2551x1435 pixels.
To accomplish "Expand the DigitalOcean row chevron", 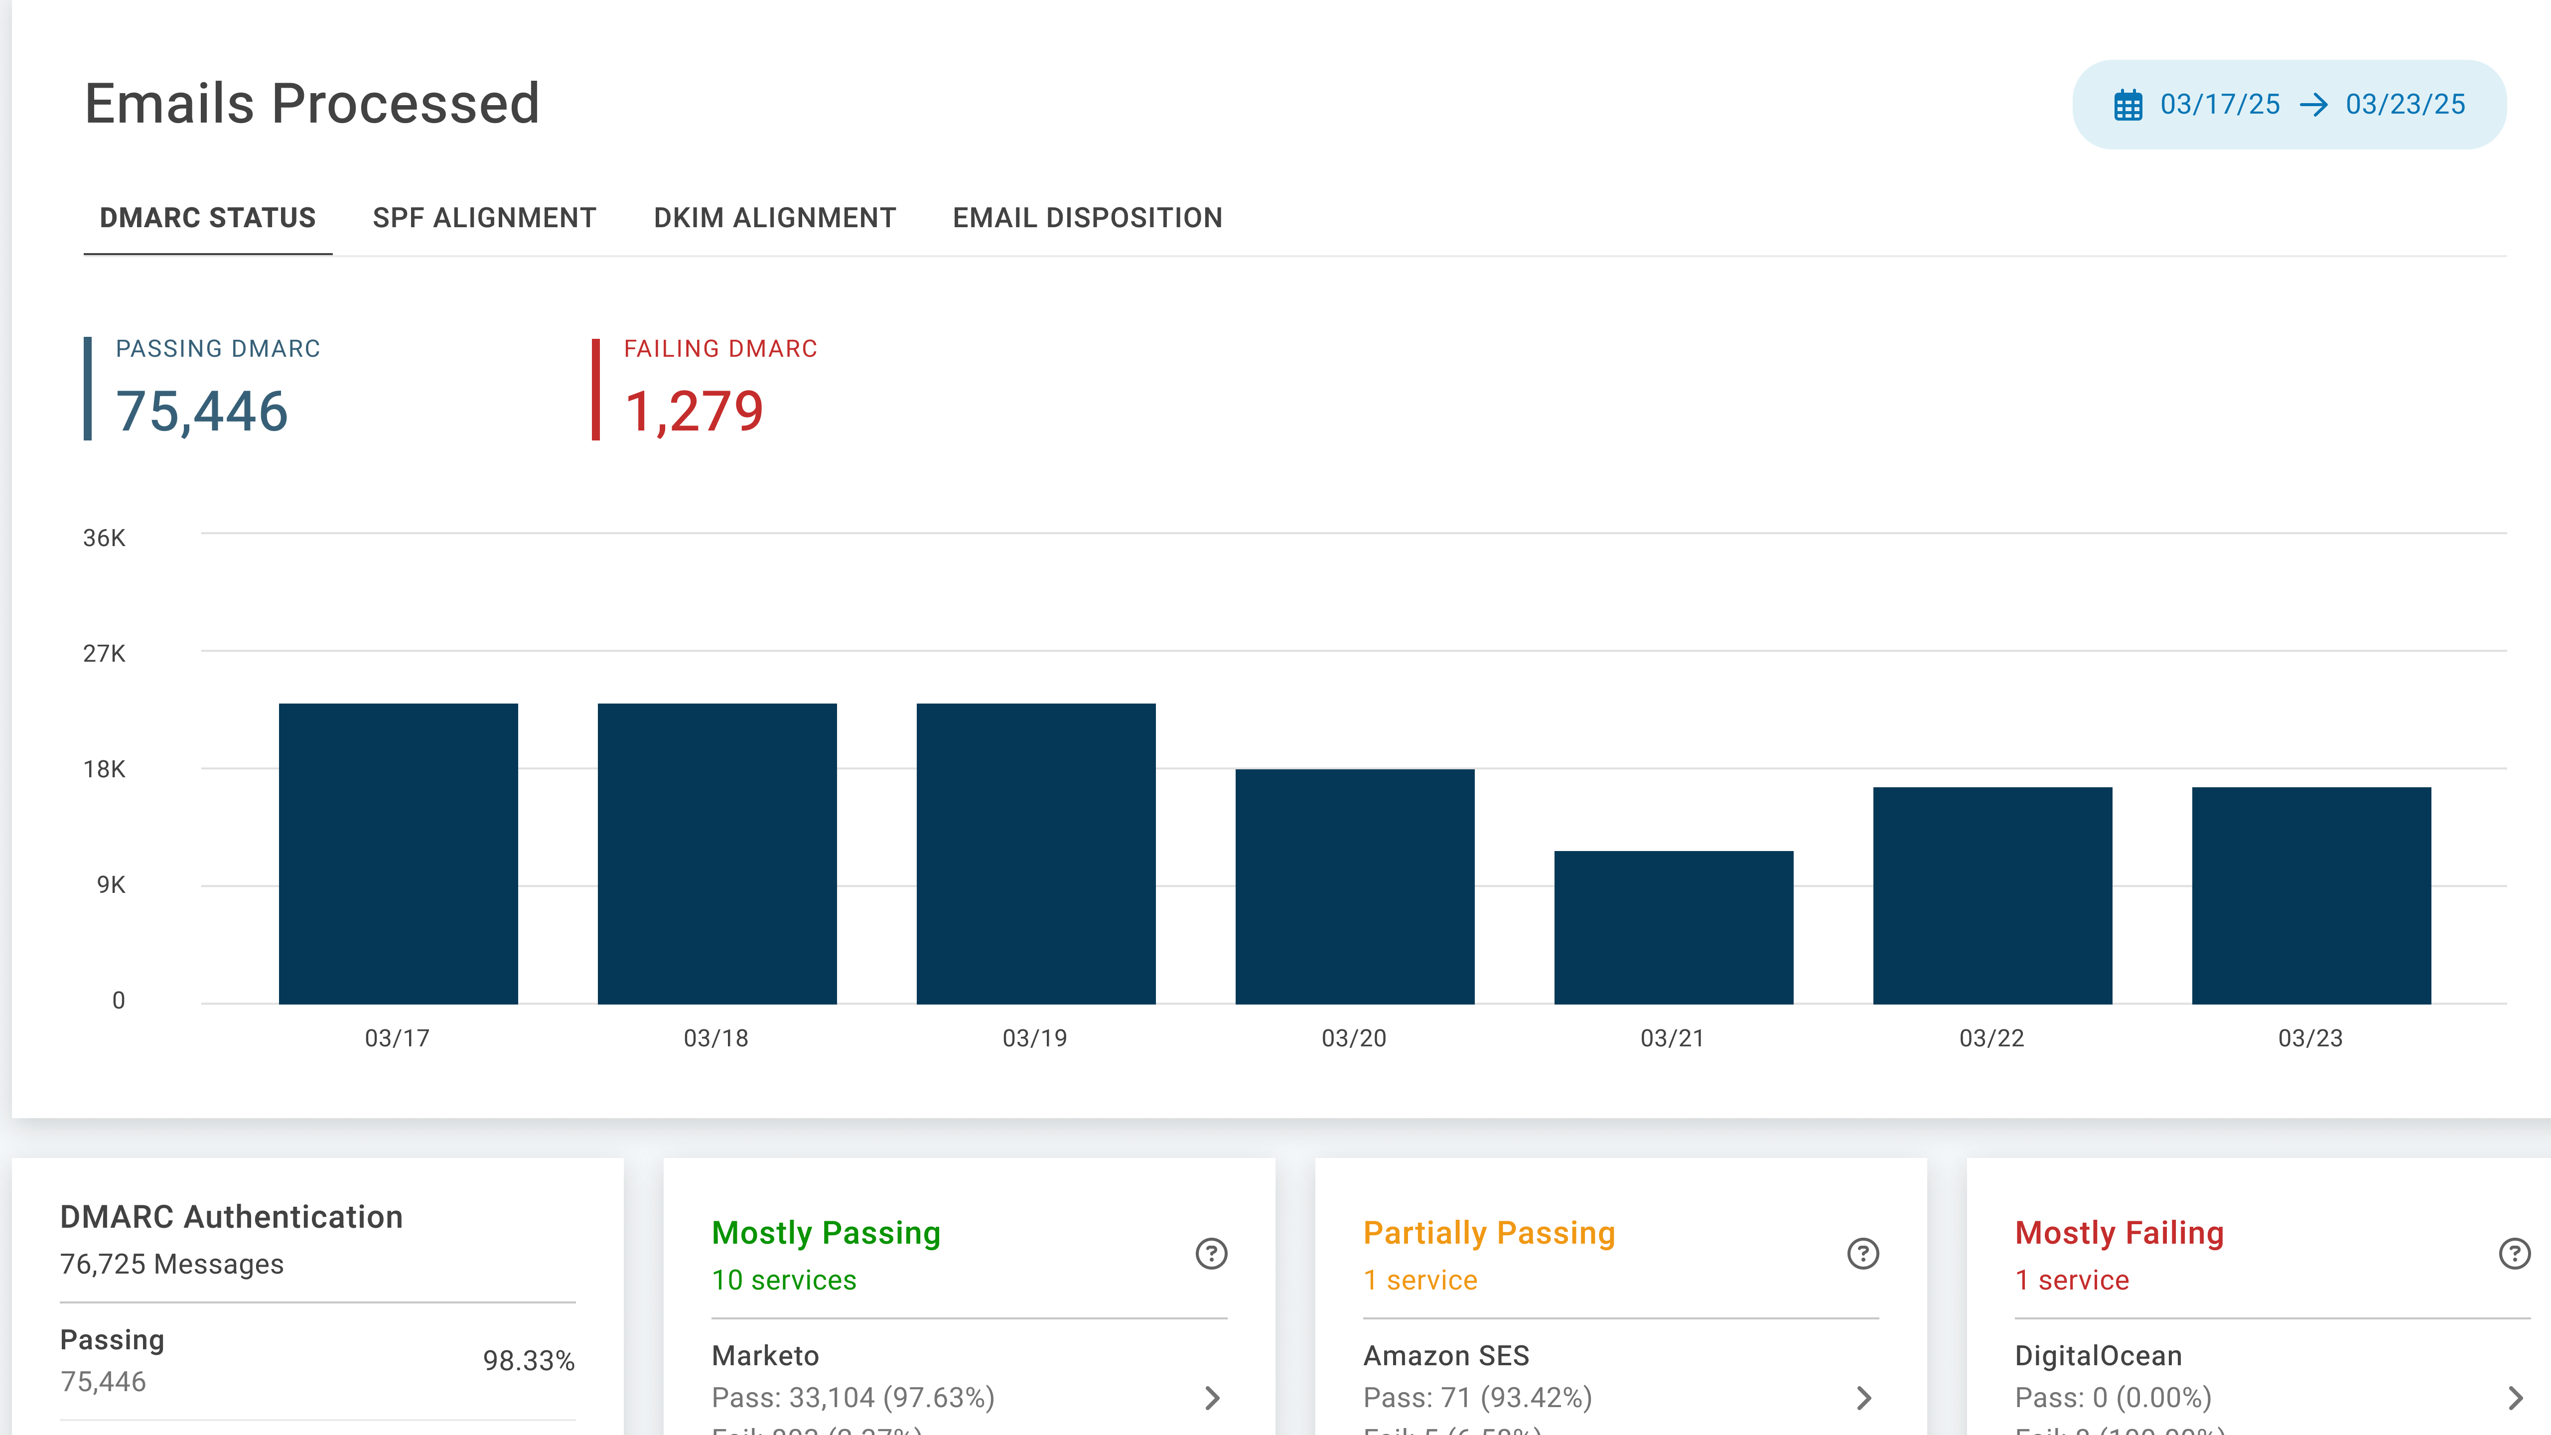I will click(x=2515, y=1397).
